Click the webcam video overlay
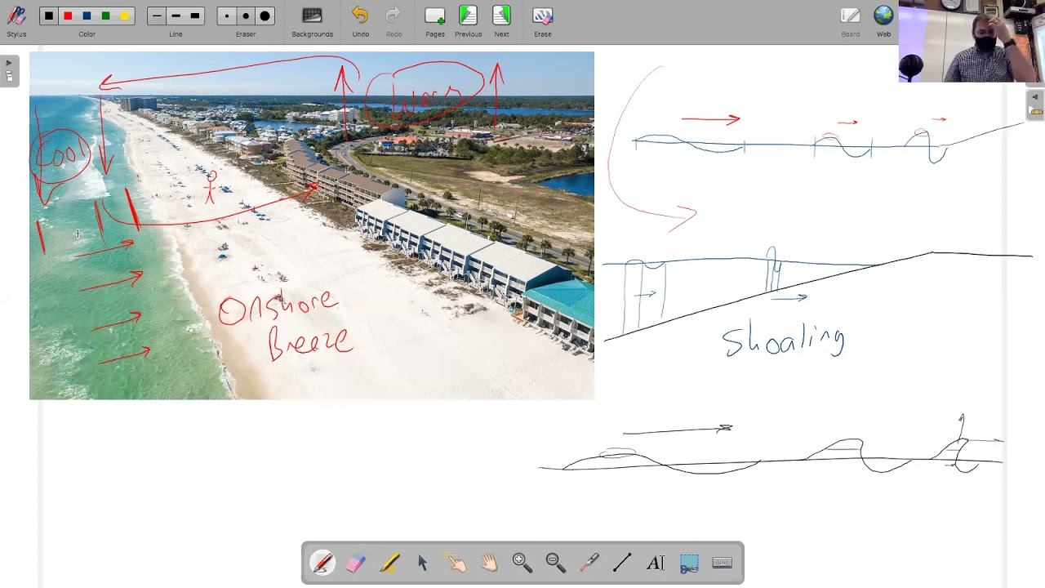 pyautogui.click(x=972, y=41)
